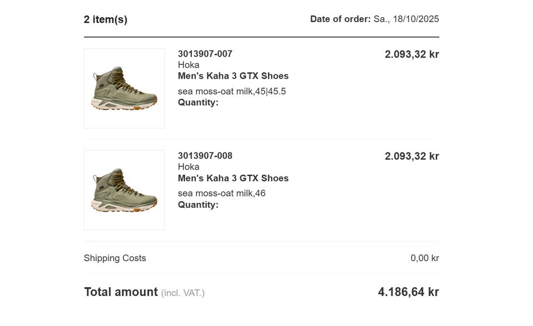Select the Hoka brand name on the first item

pyautogui.click(x=188, y=65)
